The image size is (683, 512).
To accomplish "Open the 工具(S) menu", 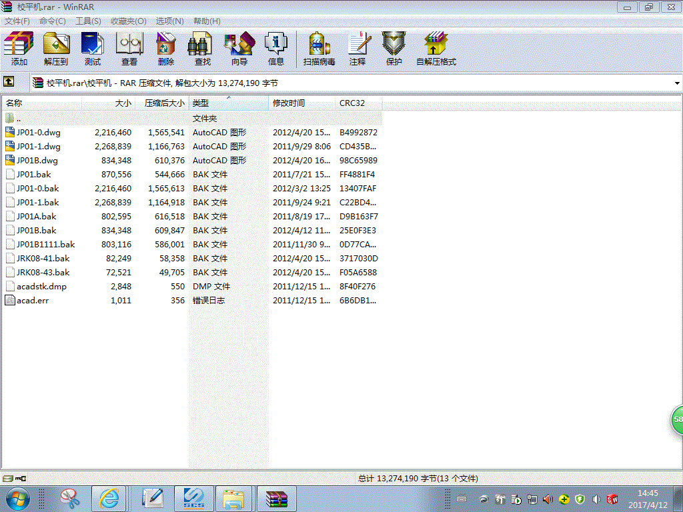I will (x=88, y=21).
